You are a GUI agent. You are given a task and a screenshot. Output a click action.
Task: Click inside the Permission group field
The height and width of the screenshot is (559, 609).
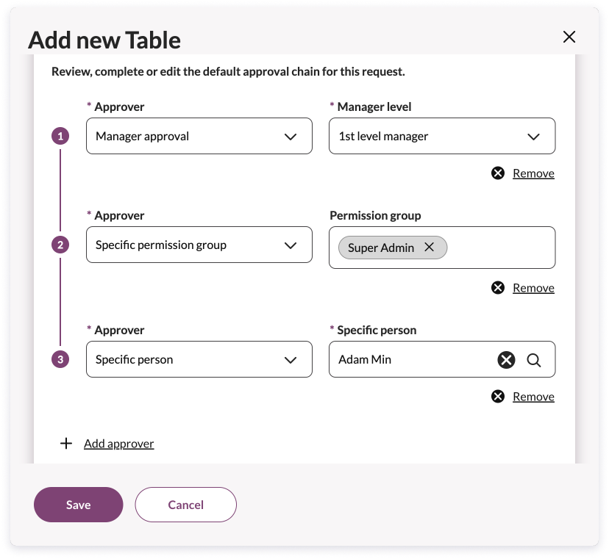click(501, 248)
